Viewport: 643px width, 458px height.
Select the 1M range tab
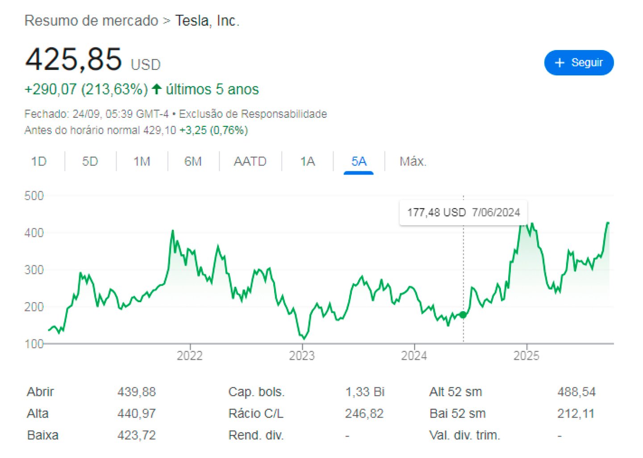pyautogui.click(x=142, y=161)
